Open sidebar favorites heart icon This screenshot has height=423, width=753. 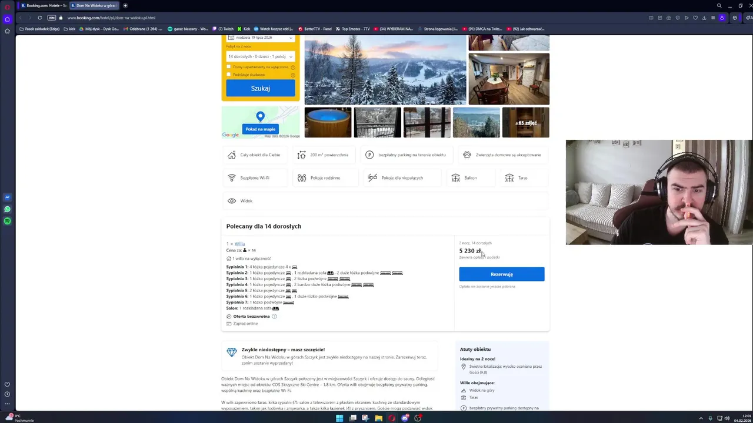(7, 385)
